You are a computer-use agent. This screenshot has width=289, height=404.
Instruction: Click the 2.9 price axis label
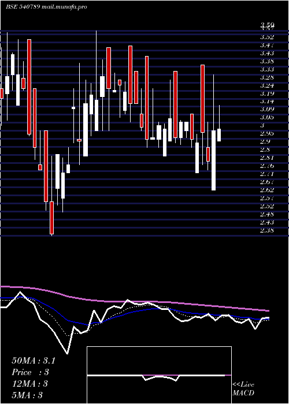click(x=265, y=142)
